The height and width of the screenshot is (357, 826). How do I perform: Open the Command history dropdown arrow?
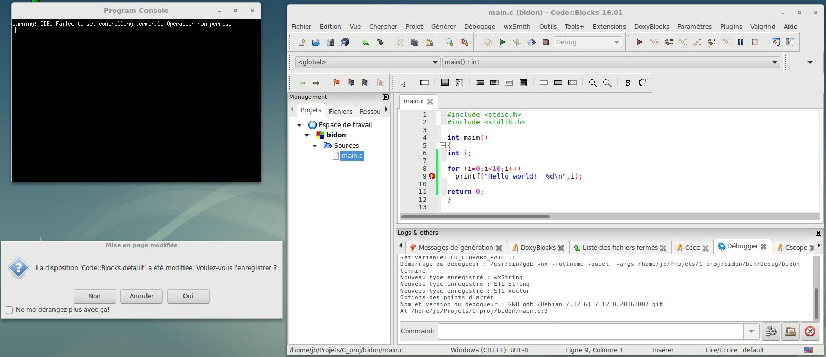point(751,331)
